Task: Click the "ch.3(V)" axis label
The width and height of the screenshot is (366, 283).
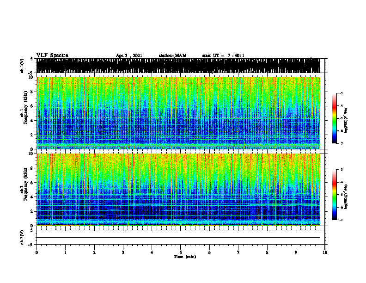Action: (x=22, y=237)
